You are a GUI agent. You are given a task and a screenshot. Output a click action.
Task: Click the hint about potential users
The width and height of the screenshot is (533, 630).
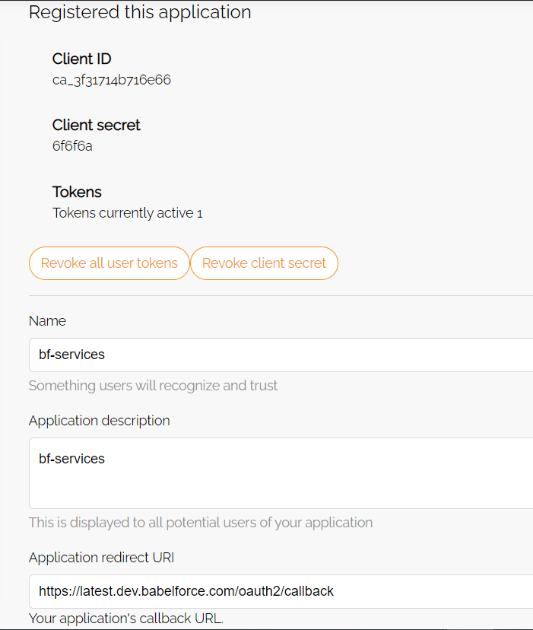[201, 523]
